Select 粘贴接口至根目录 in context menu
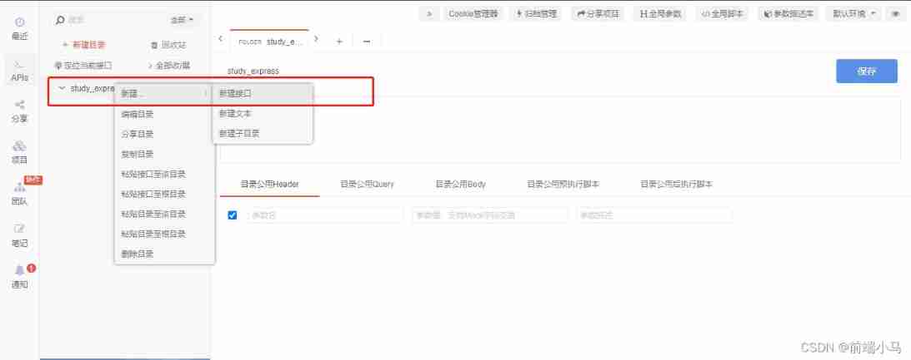This screenshot has height=360, width=911. click(164, 194)
